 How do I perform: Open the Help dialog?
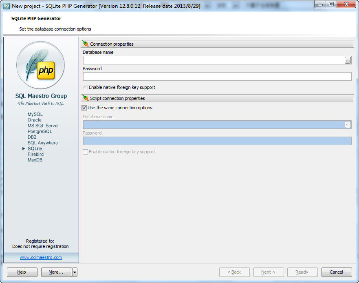coord(22,272)
